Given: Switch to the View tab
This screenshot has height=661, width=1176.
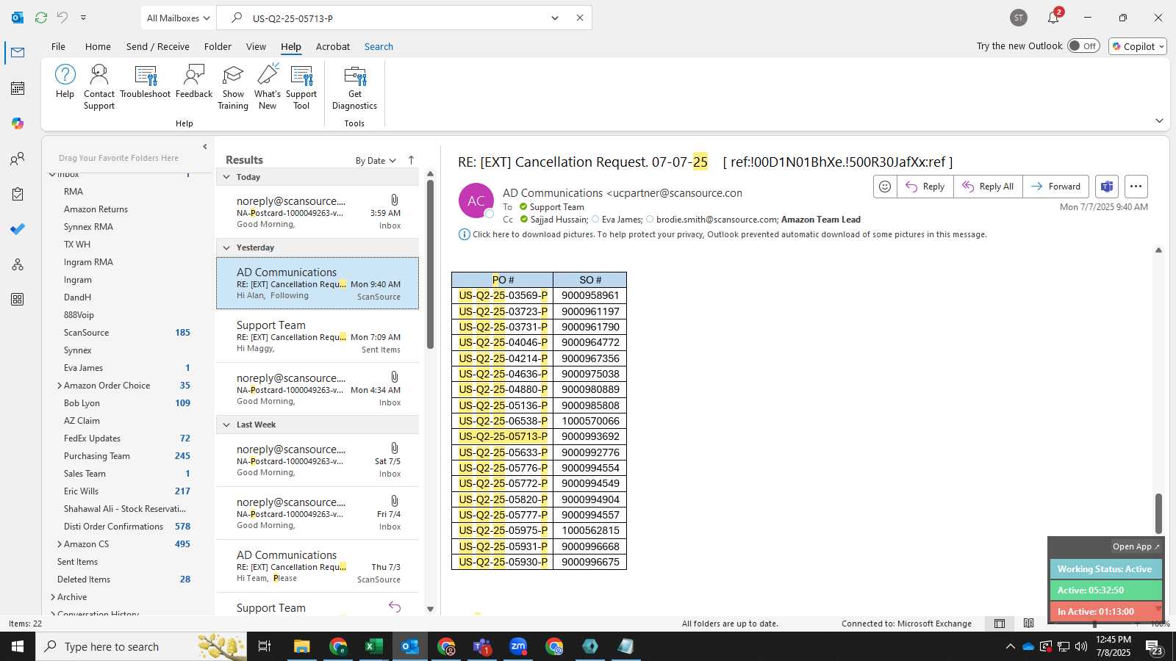Looking at the screenshot, I should 256,46.
